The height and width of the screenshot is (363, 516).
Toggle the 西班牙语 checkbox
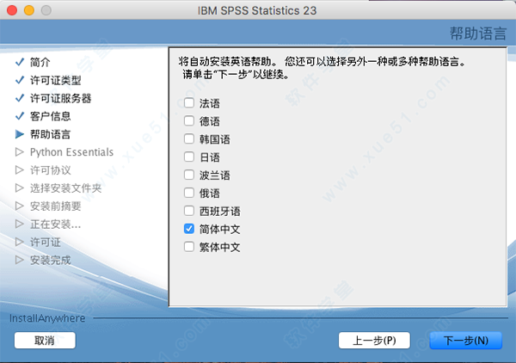click(188, 212)
